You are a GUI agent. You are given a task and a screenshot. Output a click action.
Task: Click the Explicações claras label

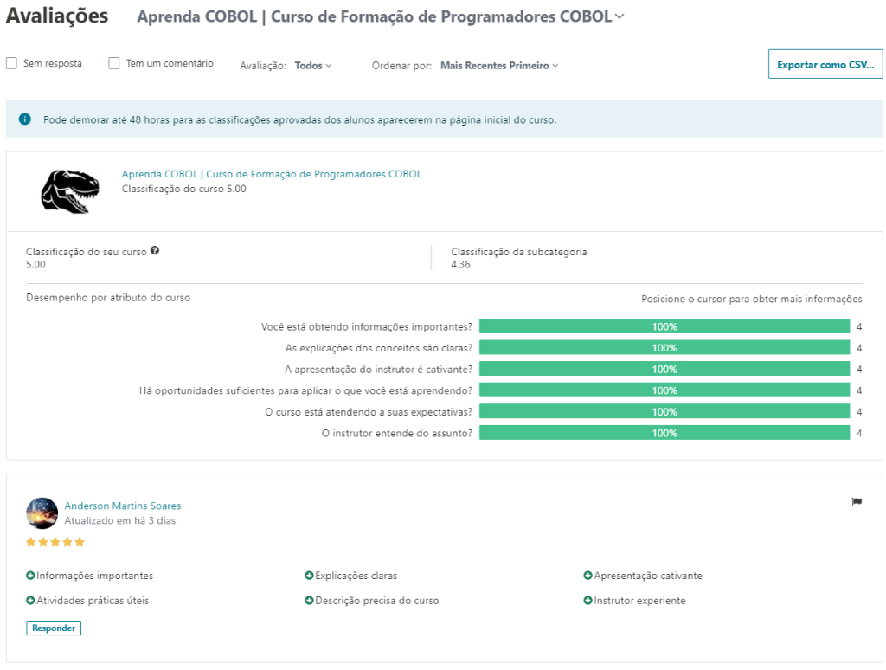356,576
